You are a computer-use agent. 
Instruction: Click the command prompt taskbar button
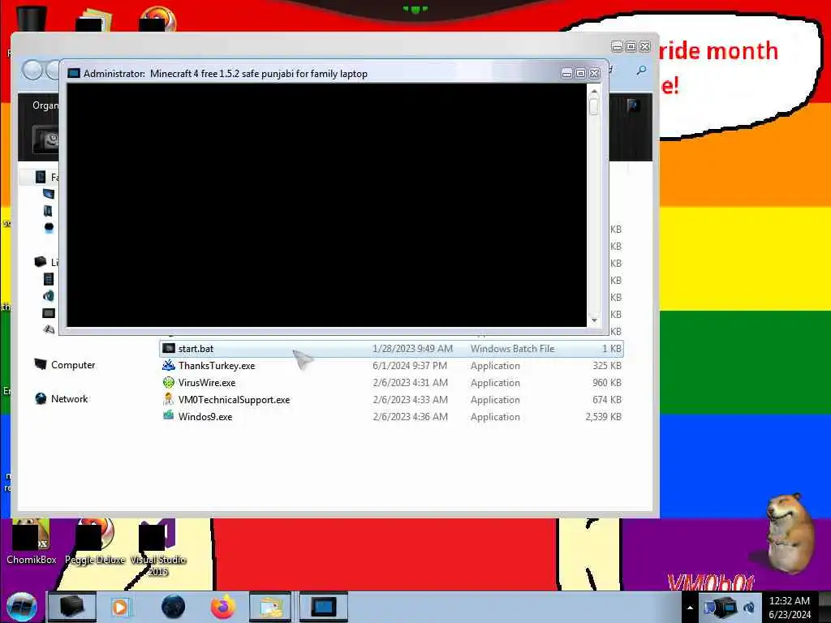pos(323,607)
